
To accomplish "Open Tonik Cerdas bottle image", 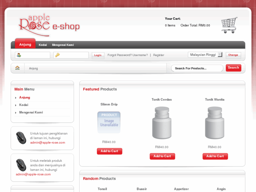I will click(x=162, y=123).
